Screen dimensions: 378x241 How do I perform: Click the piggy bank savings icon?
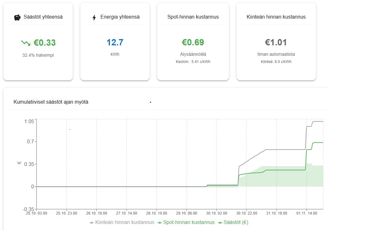[17, 17]
